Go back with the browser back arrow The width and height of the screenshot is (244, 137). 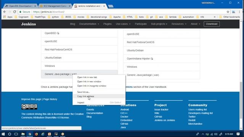coord(5,12)
